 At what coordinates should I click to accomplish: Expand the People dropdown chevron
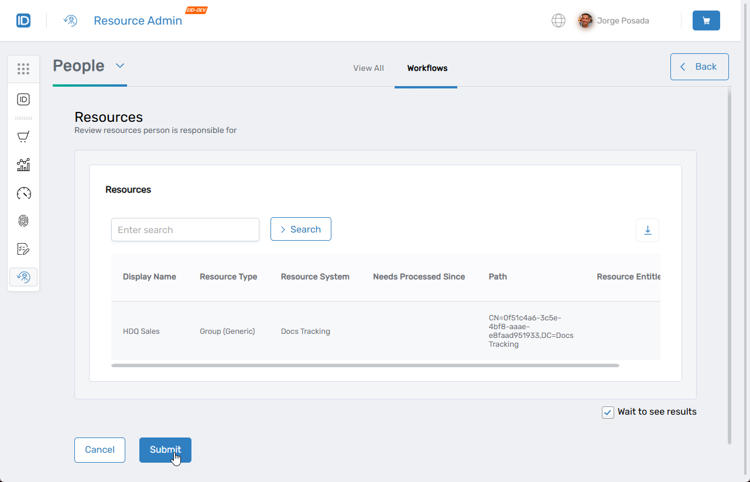tap(120, 66)
